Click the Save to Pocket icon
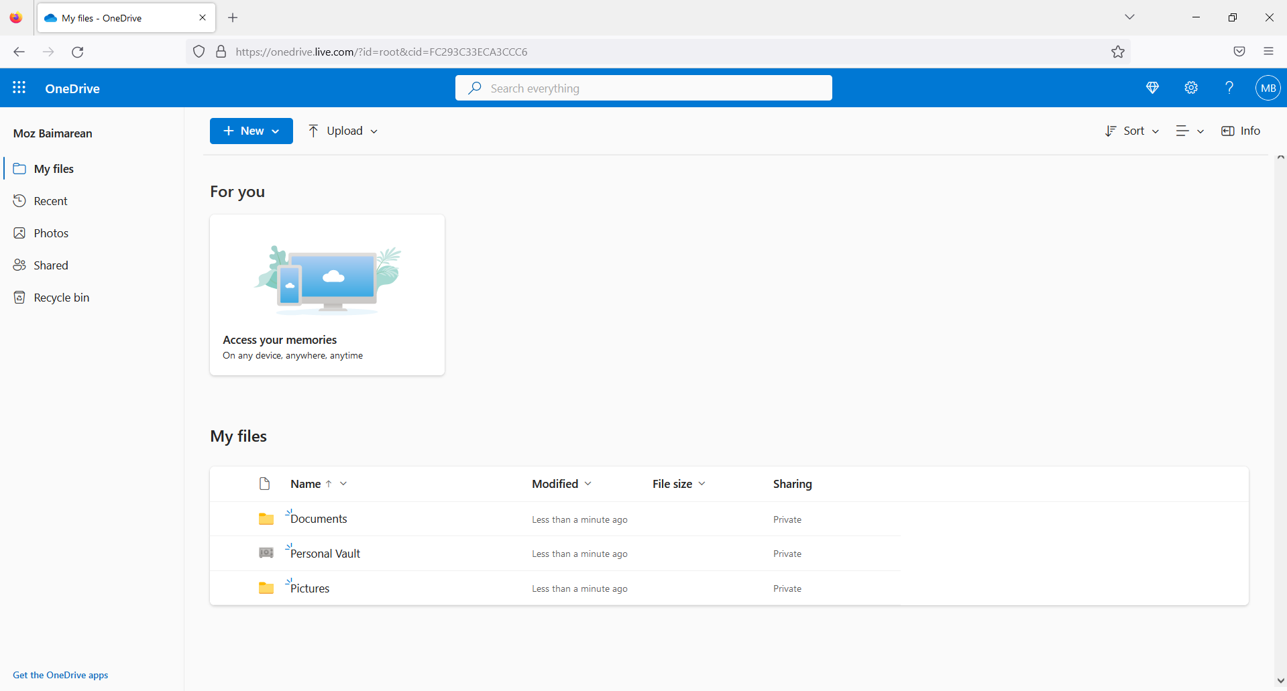Viewport: 1287px width, 691px height. (x=1239, y=52)
